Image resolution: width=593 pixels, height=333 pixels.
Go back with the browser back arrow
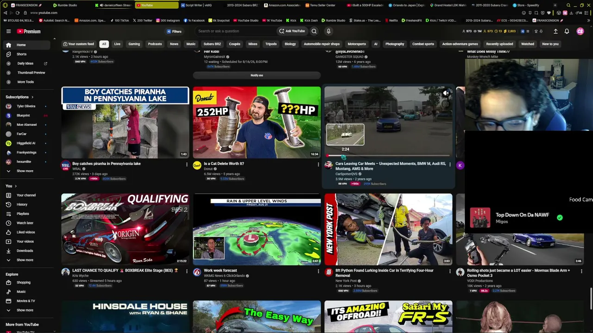5,12
